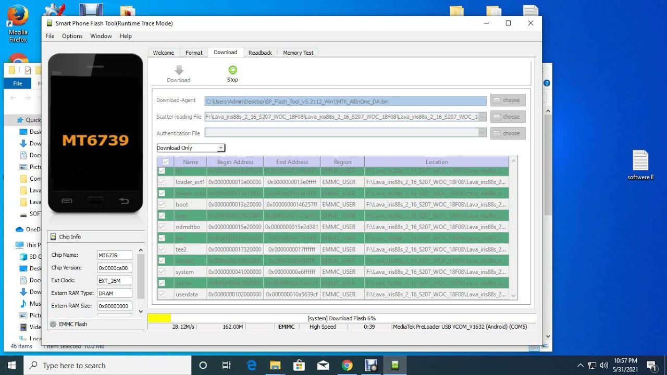This screenshot has height=375, width=667.
Task: Expand the Scatter-loading File dropdown arrow
Action: pyautogui.click(x=482, y=117)
